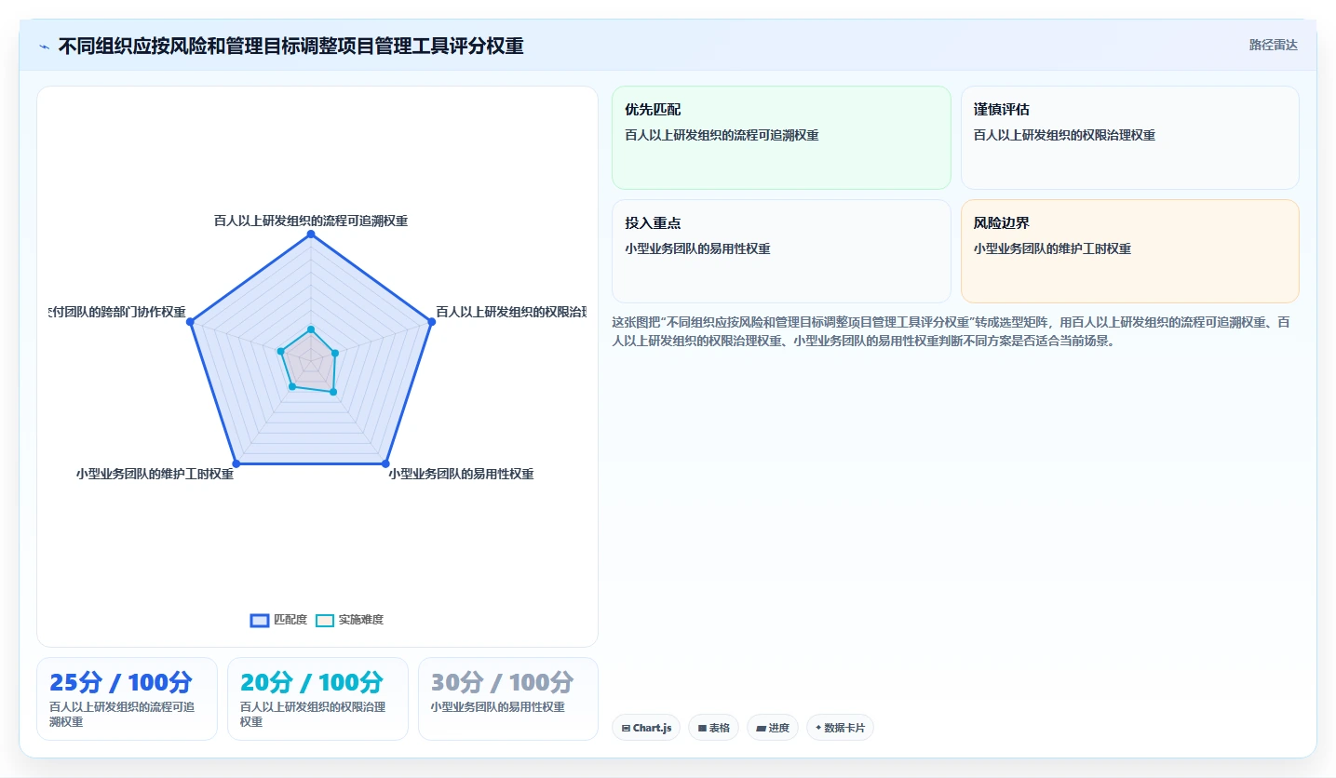The image size is (1336, 778).
Task: Select the 进度 tag
Action: click(x=773, y=728)
